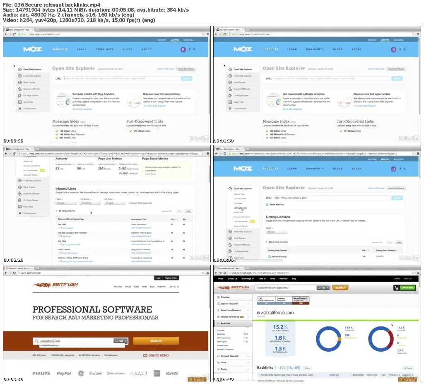Open the Blogs menu in the 00:03:06 frame
Screen dimensions: 424x384
click(338, 169)
